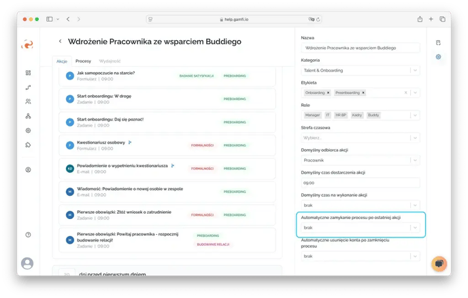Switch to the Procesy tab
Screen dimensions: 468x298
[83, 61]
